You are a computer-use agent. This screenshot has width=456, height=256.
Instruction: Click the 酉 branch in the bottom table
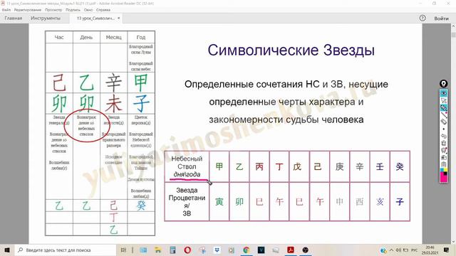359,201
